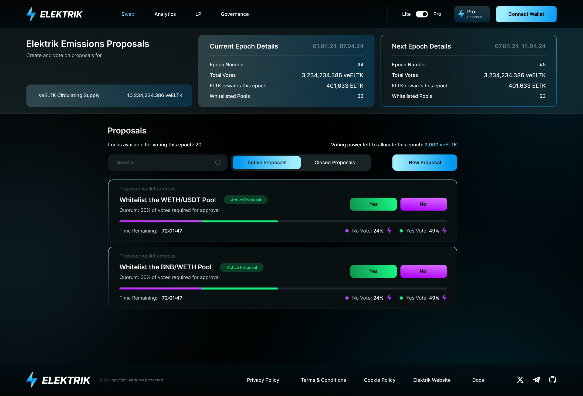The height and width of the screenshot is (396, 583).
Task: Open the GitHub social icon
Action: (553, 380)
